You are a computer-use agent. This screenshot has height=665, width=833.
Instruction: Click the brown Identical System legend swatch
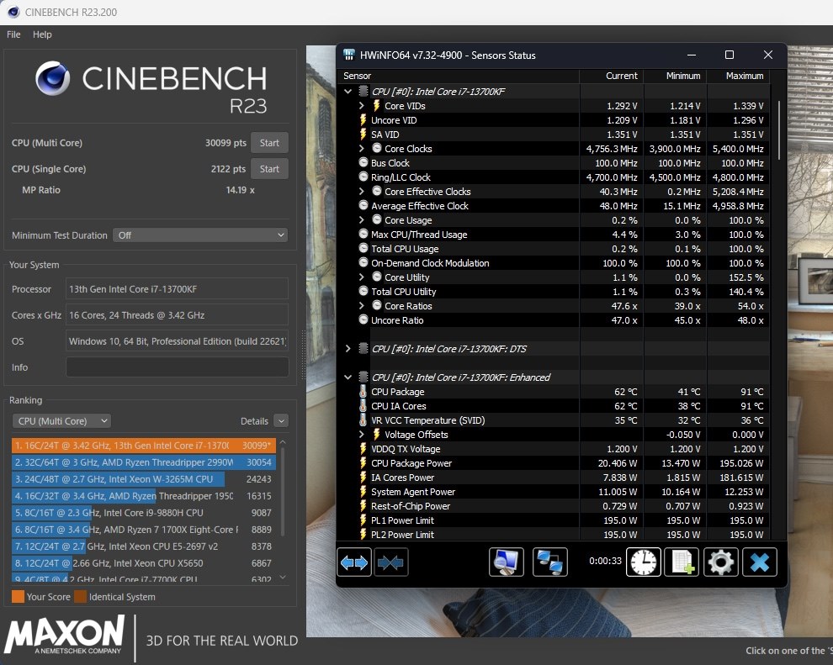point(80,597)
